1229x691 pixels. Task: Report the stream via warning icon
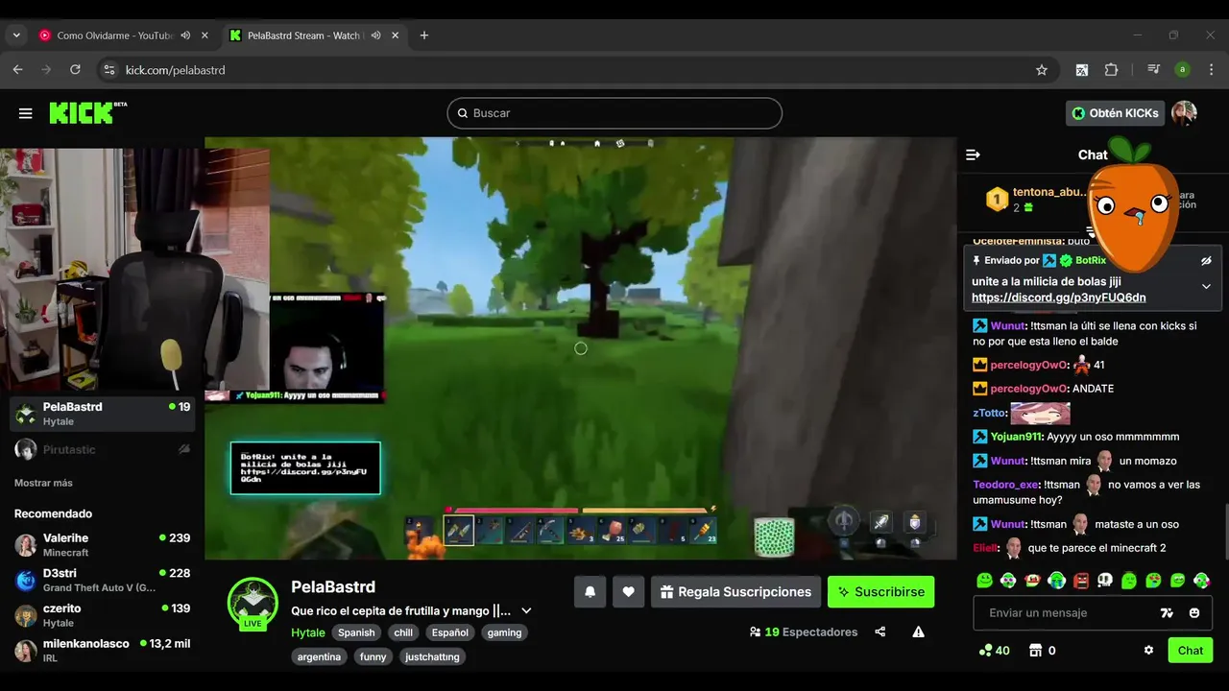918,631
